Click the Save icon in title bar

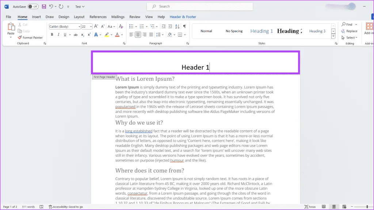pyautogui.click(x=44, y=7)
